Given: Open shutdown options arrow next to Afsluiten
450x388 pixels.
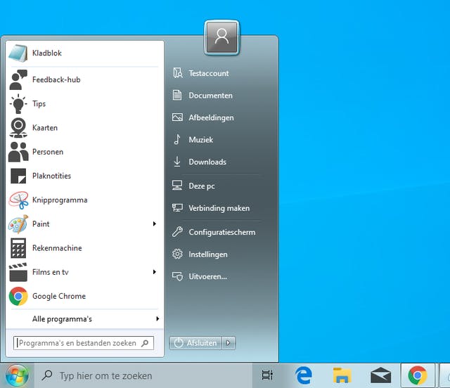Looking at the screenshot, I should [x=229, y=343].
